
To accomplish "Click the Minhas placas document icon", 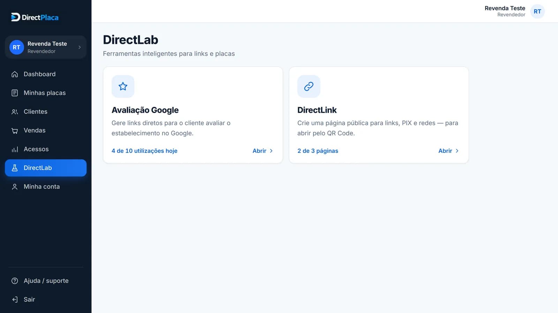I will [x=15, y=93].
